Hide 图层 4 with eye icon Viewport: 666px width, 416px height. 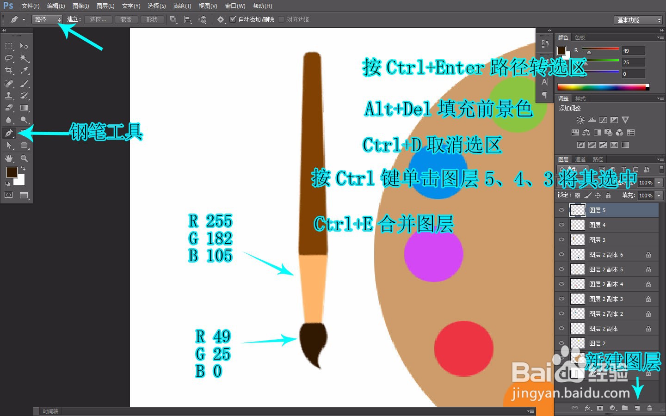click(x=561, y=225)
